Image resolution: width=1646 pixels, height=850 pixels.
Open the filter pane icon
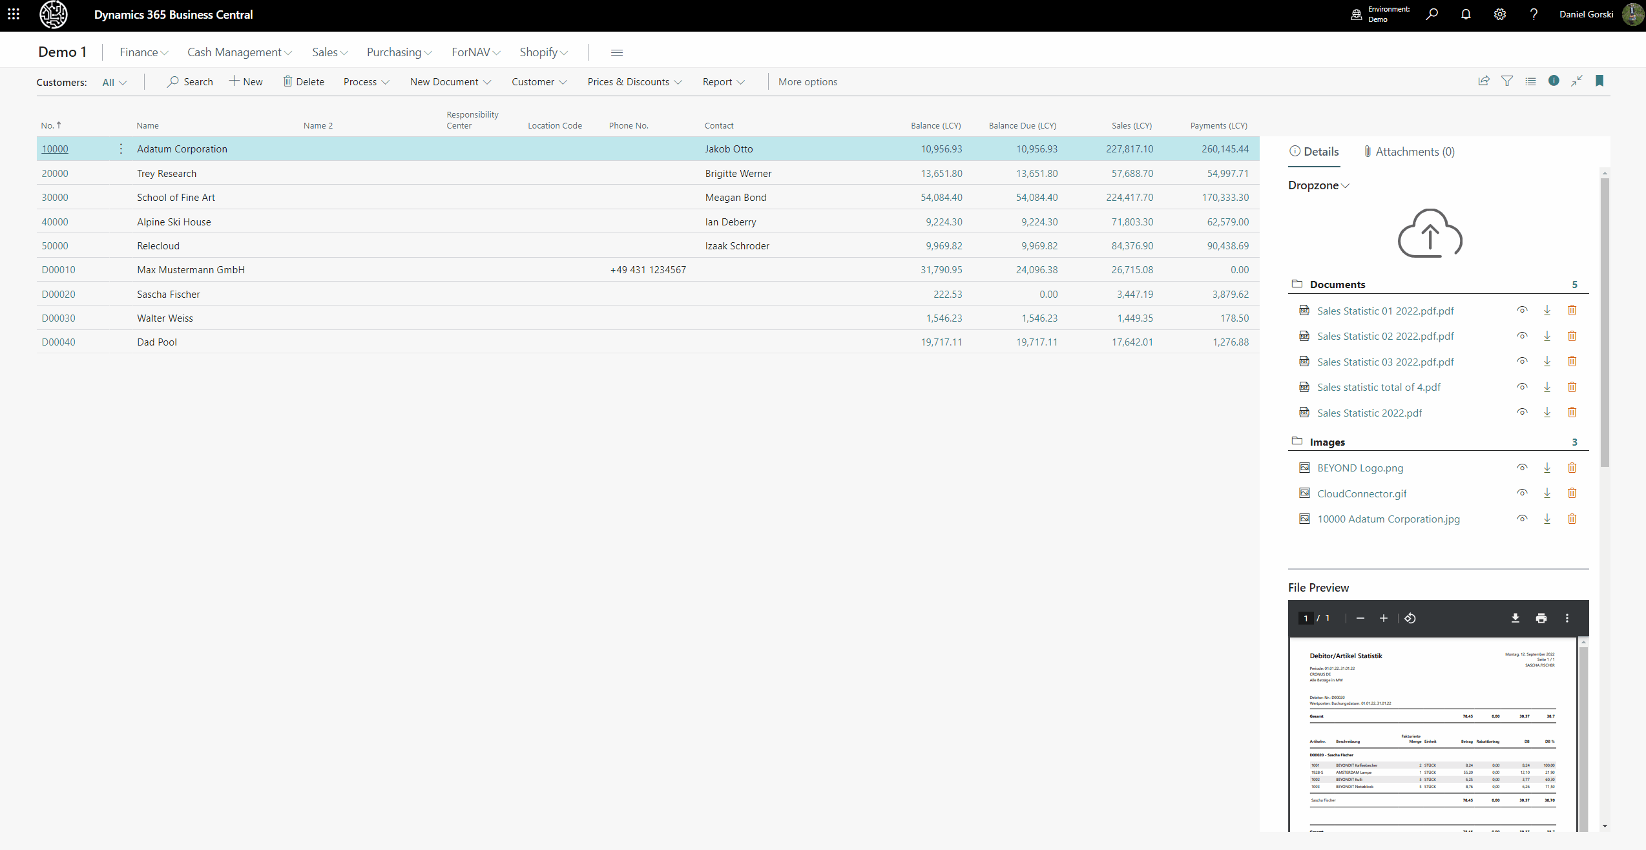tap(1507, 81)
